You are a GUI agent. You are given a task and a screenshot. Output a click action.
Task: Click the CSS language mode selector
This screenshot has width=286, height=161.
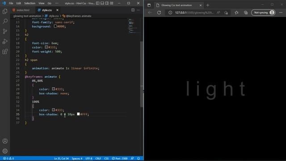106,158
